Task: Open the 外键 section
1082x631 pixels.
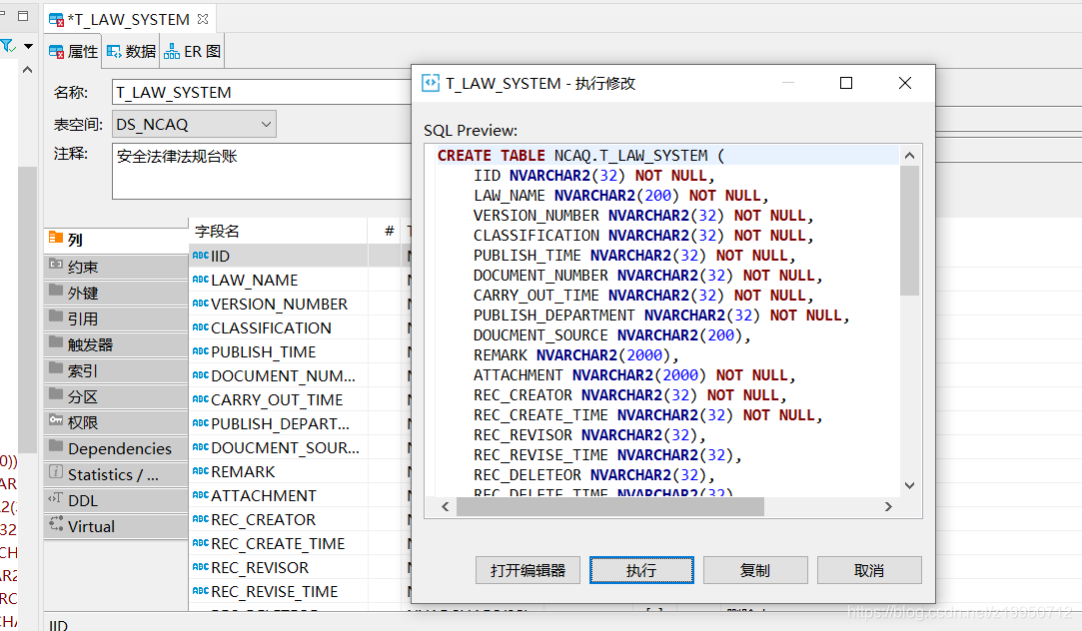Action: tap(116, 294)
